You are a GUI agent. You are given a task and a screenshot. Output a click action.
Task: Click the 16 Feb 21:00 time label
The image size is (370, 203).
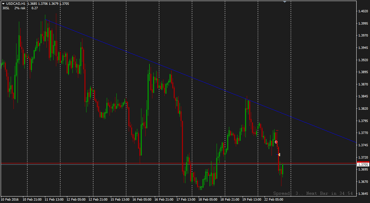164,200
